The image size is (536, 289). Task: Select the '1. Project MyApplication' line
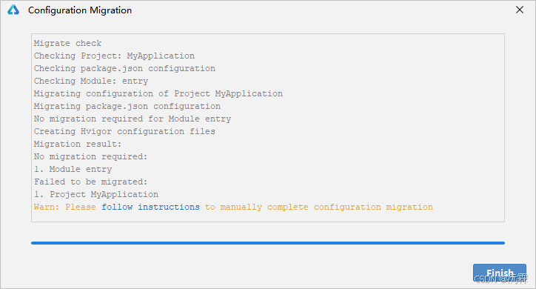[96, 195]
